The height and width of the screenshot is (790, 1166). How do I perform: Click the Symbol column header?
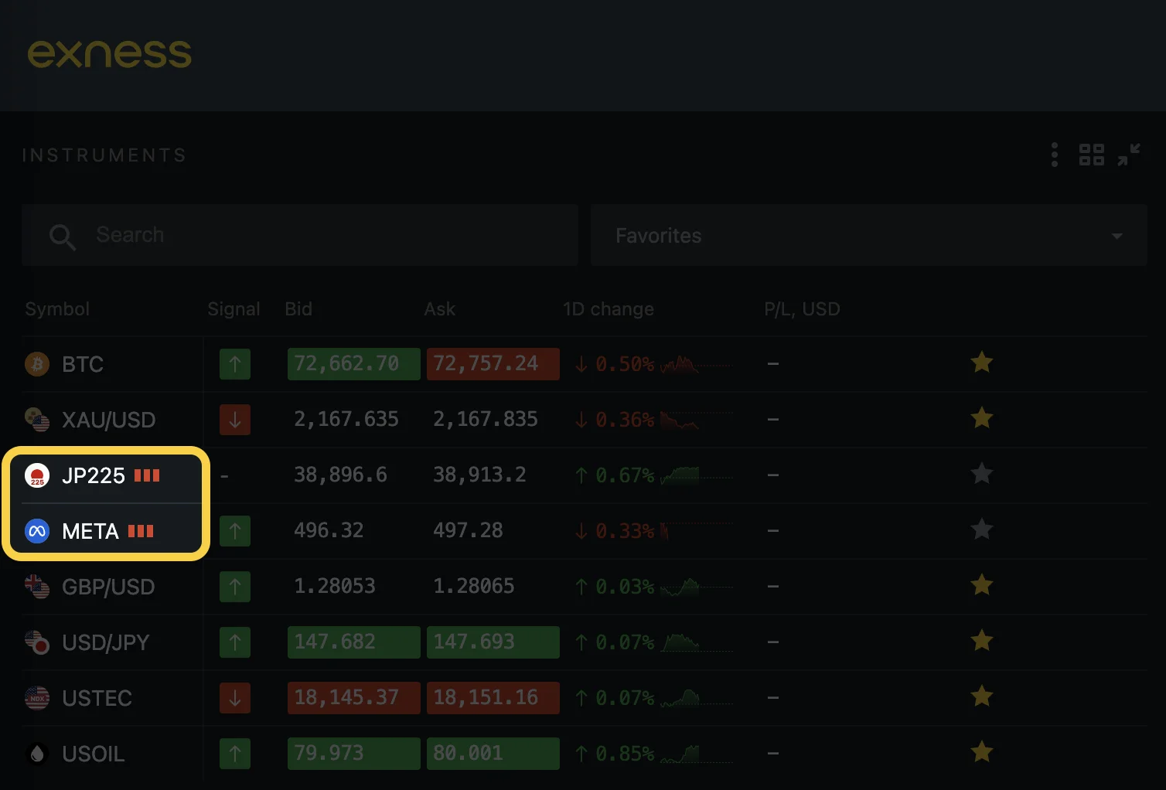(57, 309)
